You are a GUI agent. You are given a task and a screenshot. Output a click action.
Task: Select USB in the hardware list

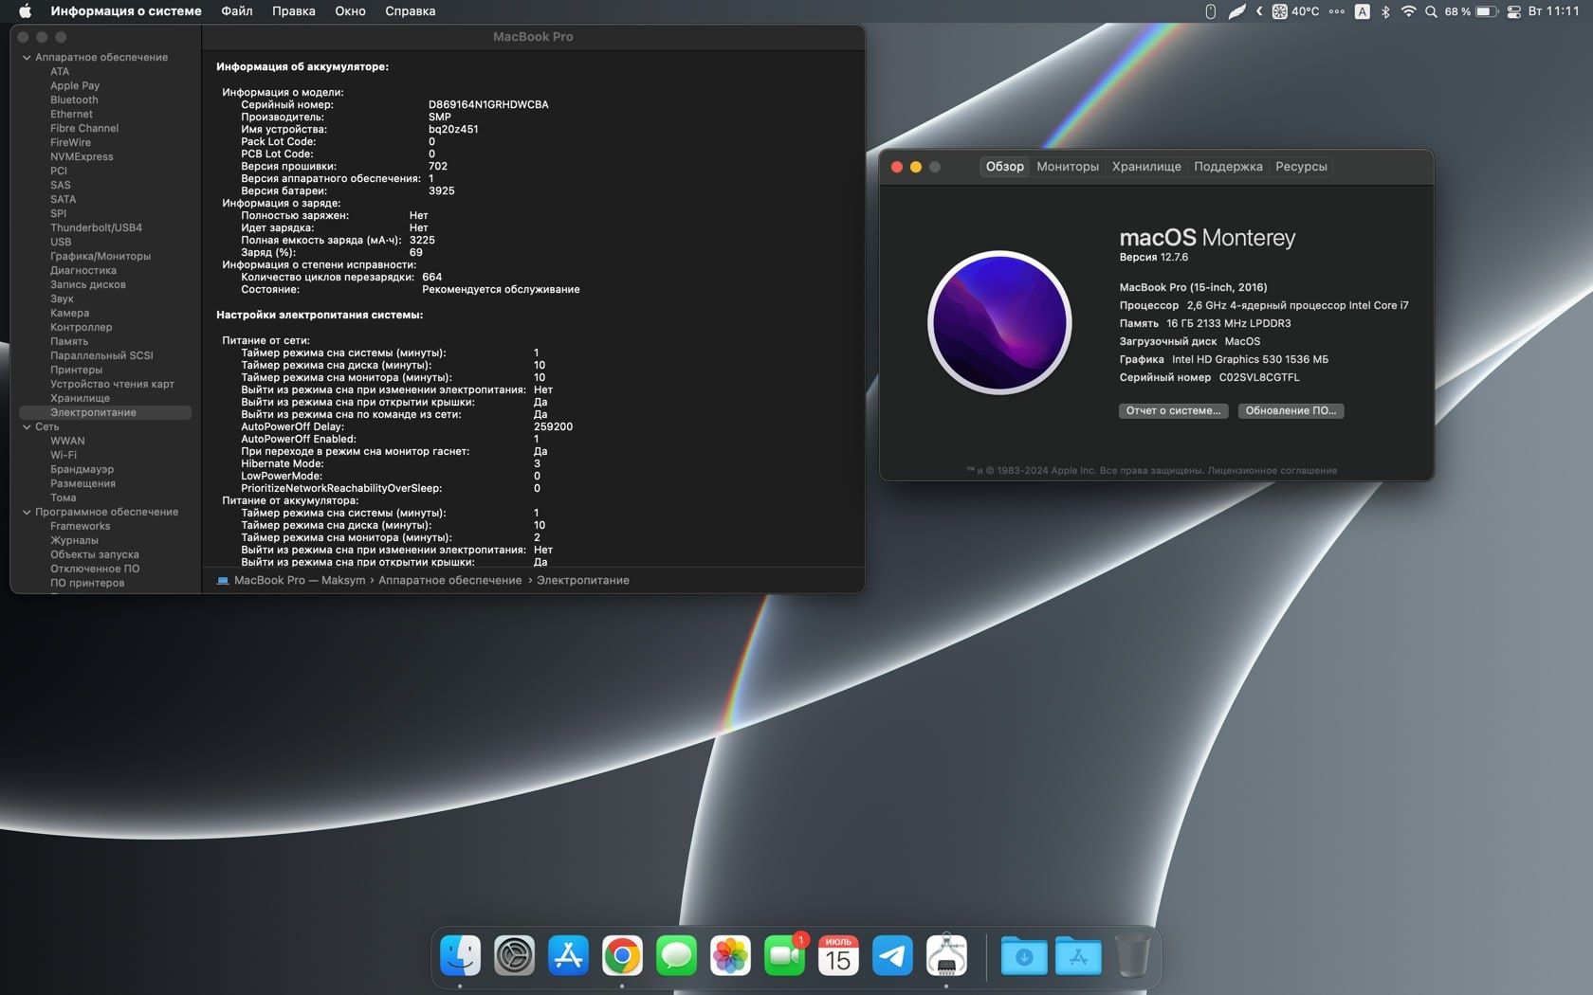tap(61, 242)
